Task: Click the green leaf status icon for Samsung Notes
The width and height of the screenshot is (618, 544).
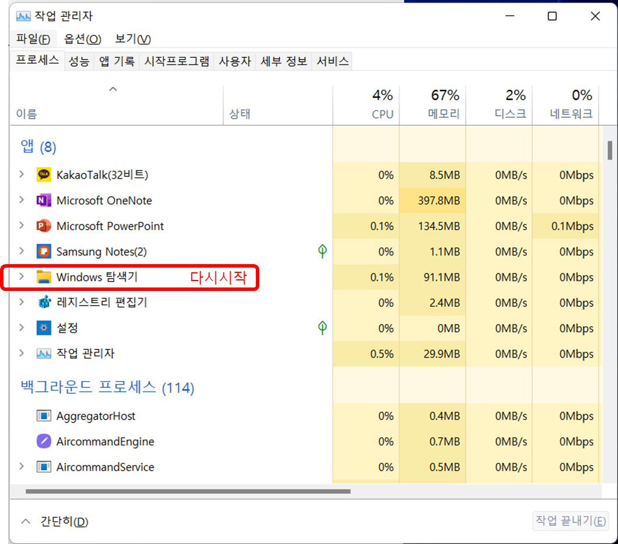Action: click(x=322, y=251)
